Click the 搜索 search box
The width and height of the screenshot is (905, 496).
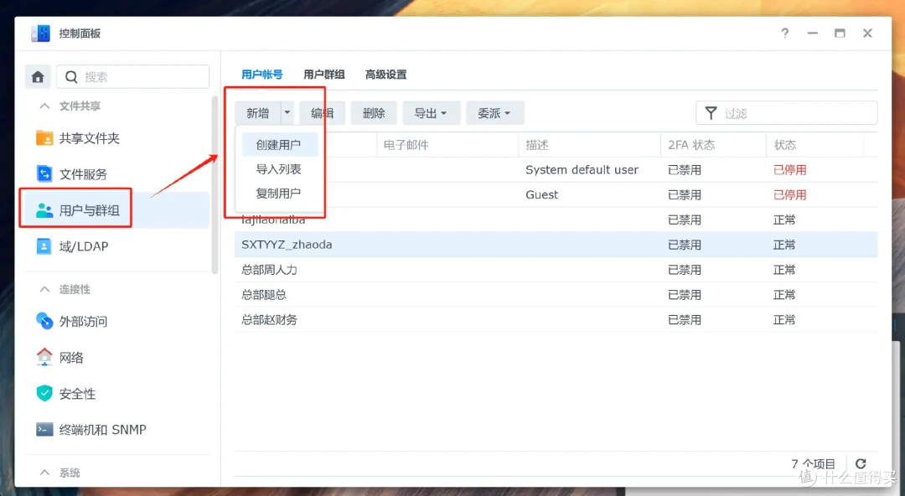(132, 77)
